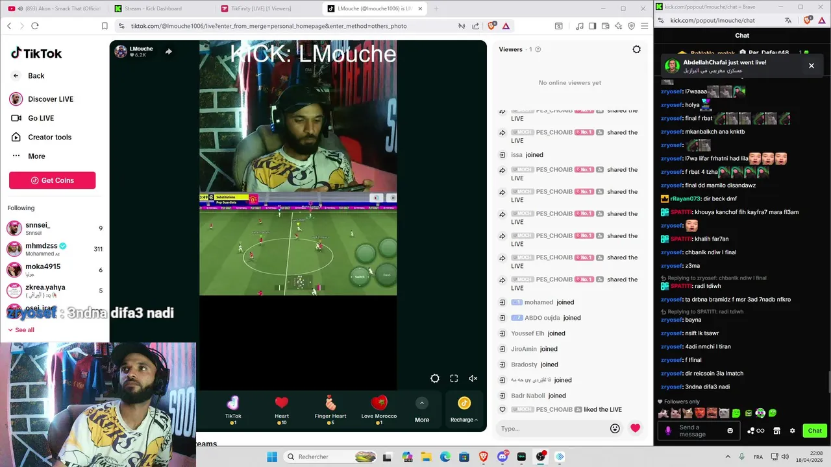The image size is (831, 467).
Task: Open emote picker in Kick chat input
Action: (730, 431)
